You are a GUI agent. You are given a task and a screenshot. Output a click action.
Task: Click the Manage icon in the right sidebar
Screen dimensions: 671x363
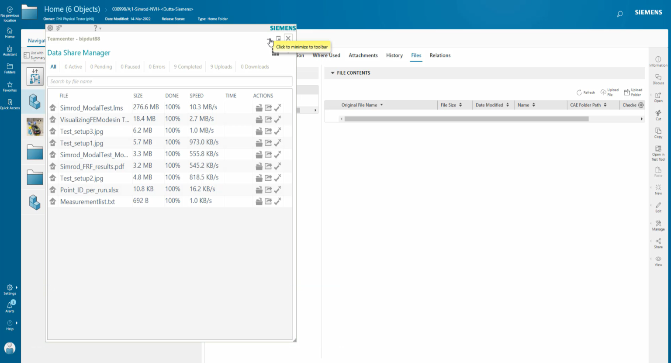coord(658,225)
